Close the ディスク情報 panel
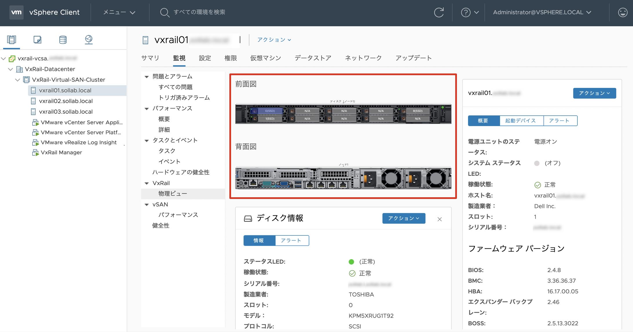The image size is (633, 332). (x=440, y=219)
